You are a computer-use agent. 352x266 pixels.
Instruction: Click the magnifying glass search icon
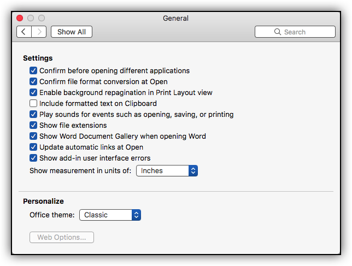coord(278,32)
